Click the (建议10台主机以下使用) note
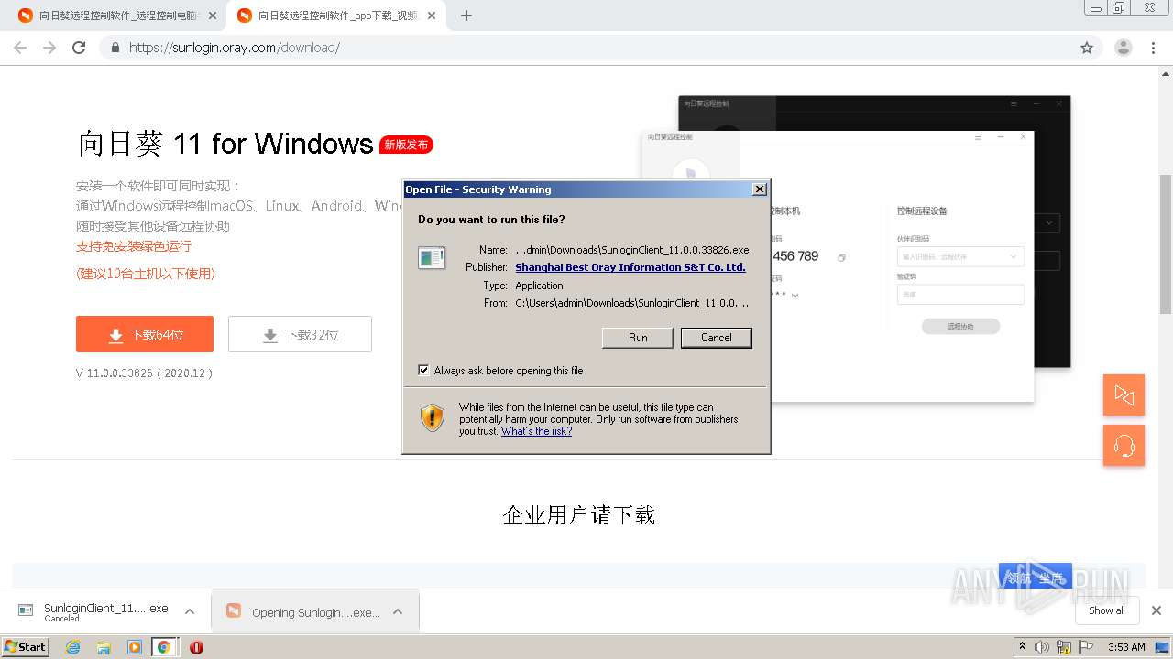 pyautogui.click(x=146, y=274)
